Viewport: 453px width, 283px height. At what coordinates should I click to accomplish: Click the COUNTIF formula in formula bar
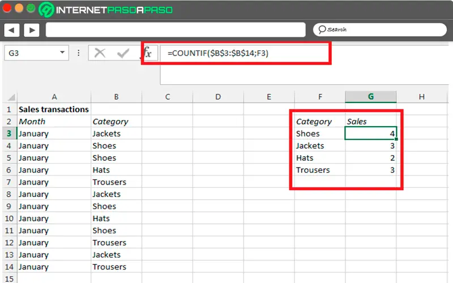coord(218,53)
